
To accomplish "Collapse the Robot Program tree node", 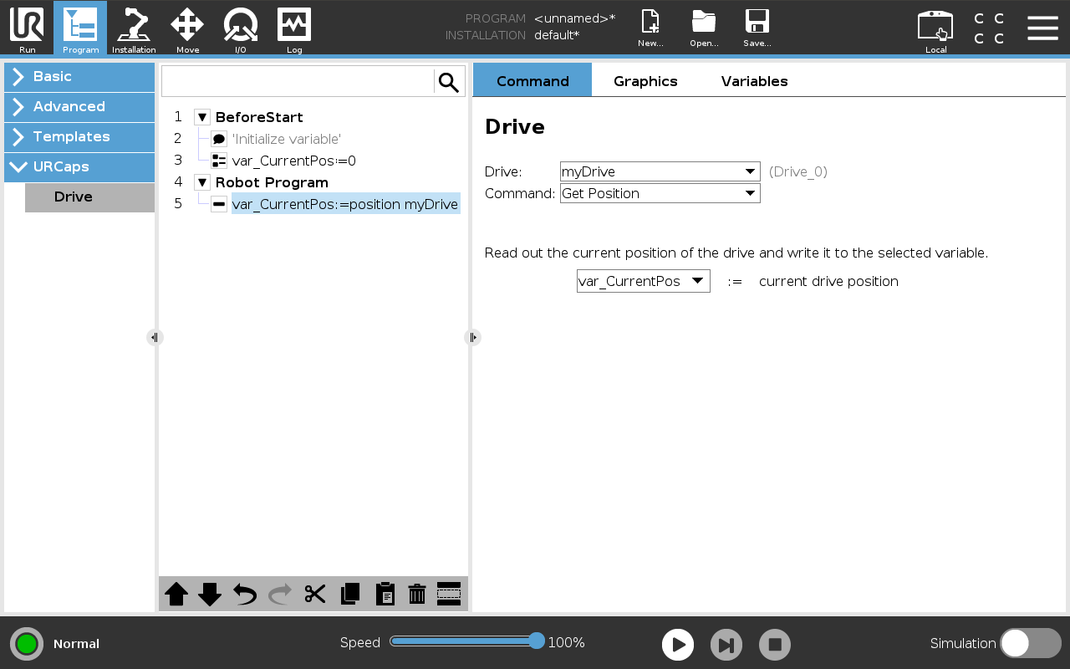I will pos(202,182).
